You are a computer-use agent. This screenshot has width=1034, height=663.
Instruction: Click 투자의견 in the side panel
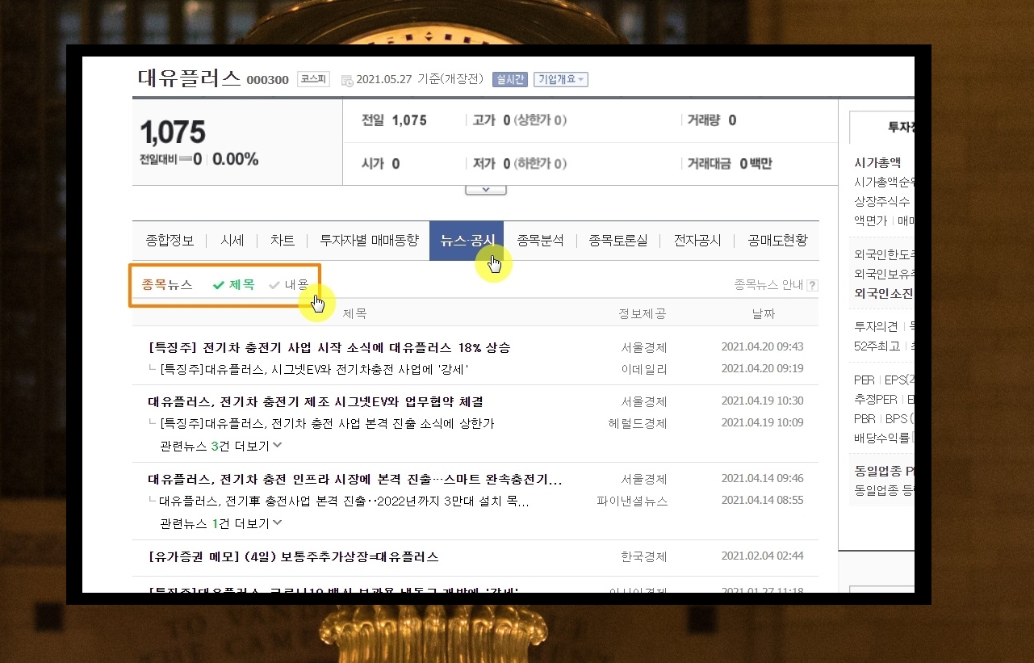coord(876,326)
